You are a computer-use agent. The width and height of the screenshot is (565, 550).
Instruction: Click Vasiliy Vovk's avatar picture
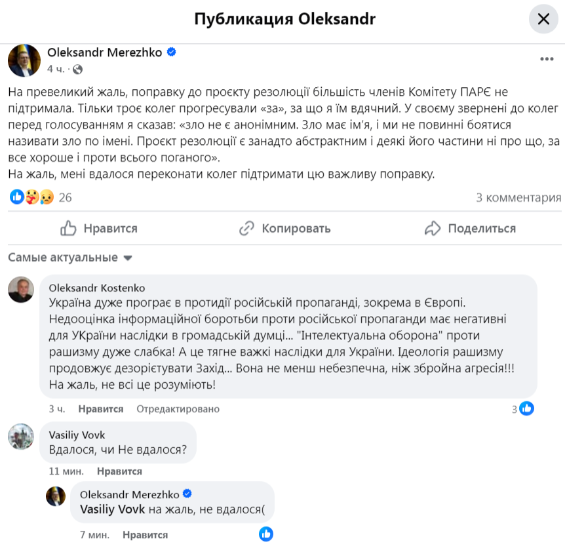click(x=21, y=436)
